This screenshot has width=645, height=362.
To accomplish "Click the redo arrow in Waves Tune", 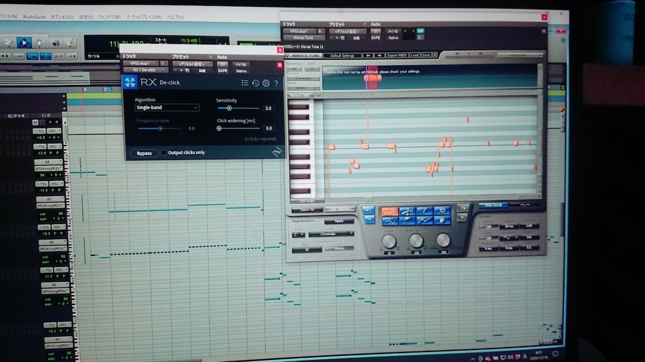I will [x=463, y=208].
